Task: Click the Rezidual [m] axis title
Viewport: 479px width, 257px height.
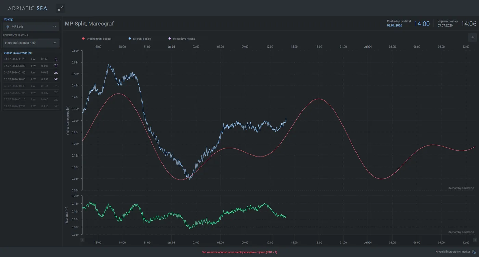Action: (67, 215)
